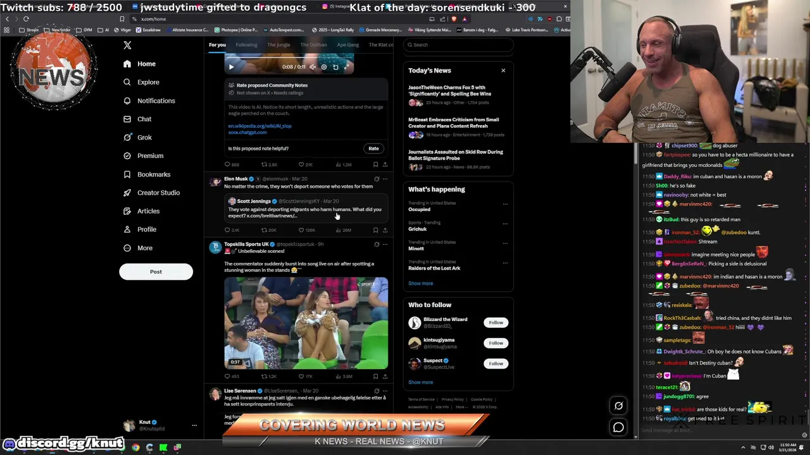Open options for trending topic Grichuk
The height and width of the screenshot is (455, 810).
point(505,223)
